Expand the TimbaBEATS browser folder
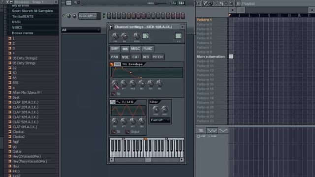The height and width of the screenshot is (177, 315). tap(23, 16)
